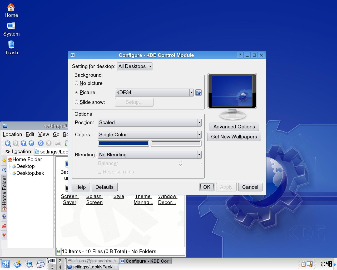Screen dimensions: 337x270
Task: Click the Print icon in Konqueror toolbar
Action: (58, 143)
